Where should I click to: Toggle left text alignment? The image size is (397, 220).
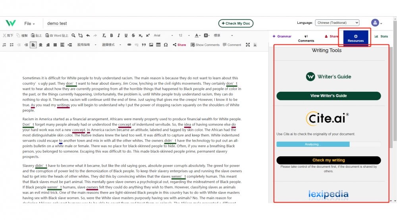(33, 45)
